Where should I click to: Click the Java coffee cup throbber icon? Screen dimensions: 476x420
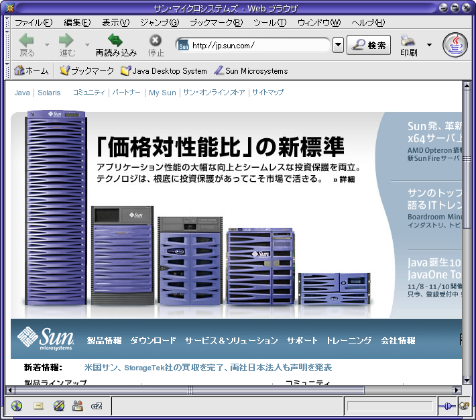[x=455, y=45]
